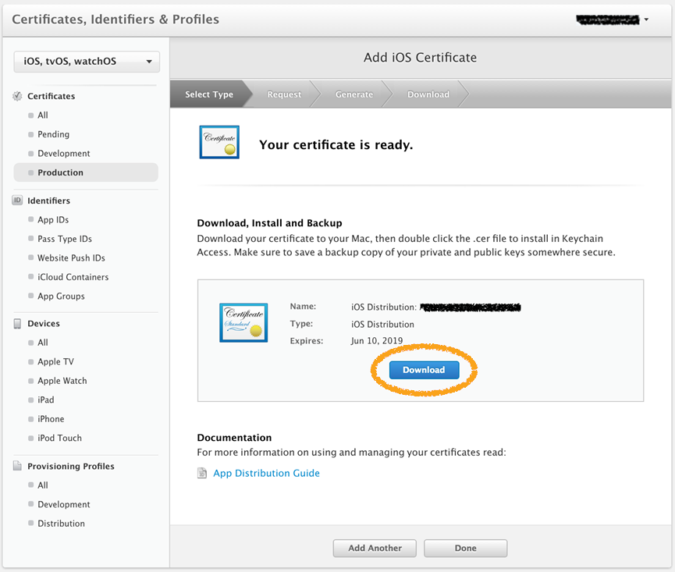Open iCloud Containers
The width and height of the screenshot is (675, 572).
(x=73, y=277)
